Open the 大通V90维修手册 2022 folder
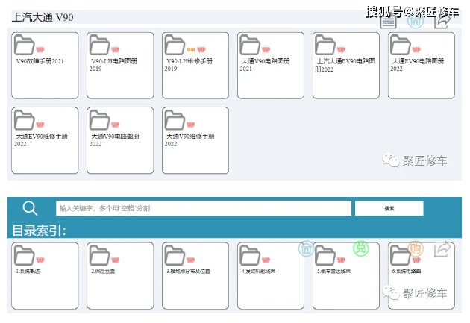470x323 pixels. click(x=195, y=140)
